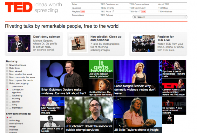Select the technology topic filter
The height and width of the screenshot is (133, 197).
pyautogui.click(x=7, y=121)
